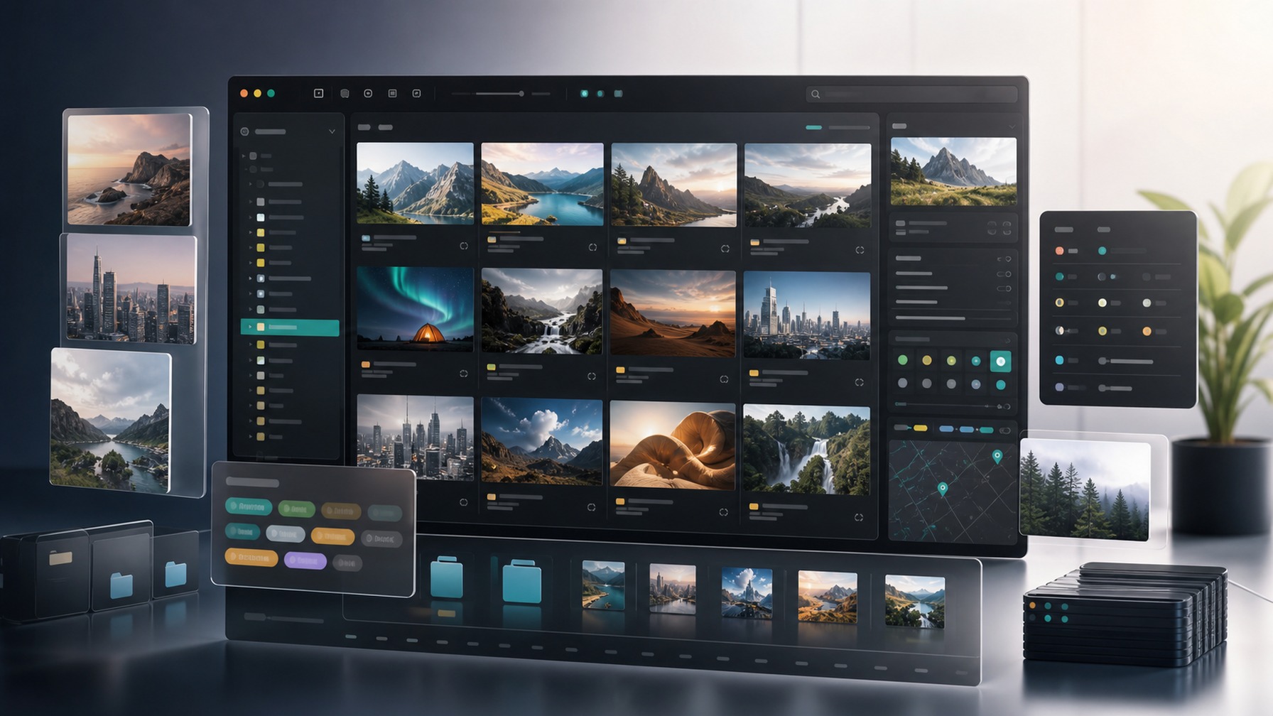Pick the green color swatch in the preview panel
The height and width of the screenshot is (716, 1273).
point(902,360)
